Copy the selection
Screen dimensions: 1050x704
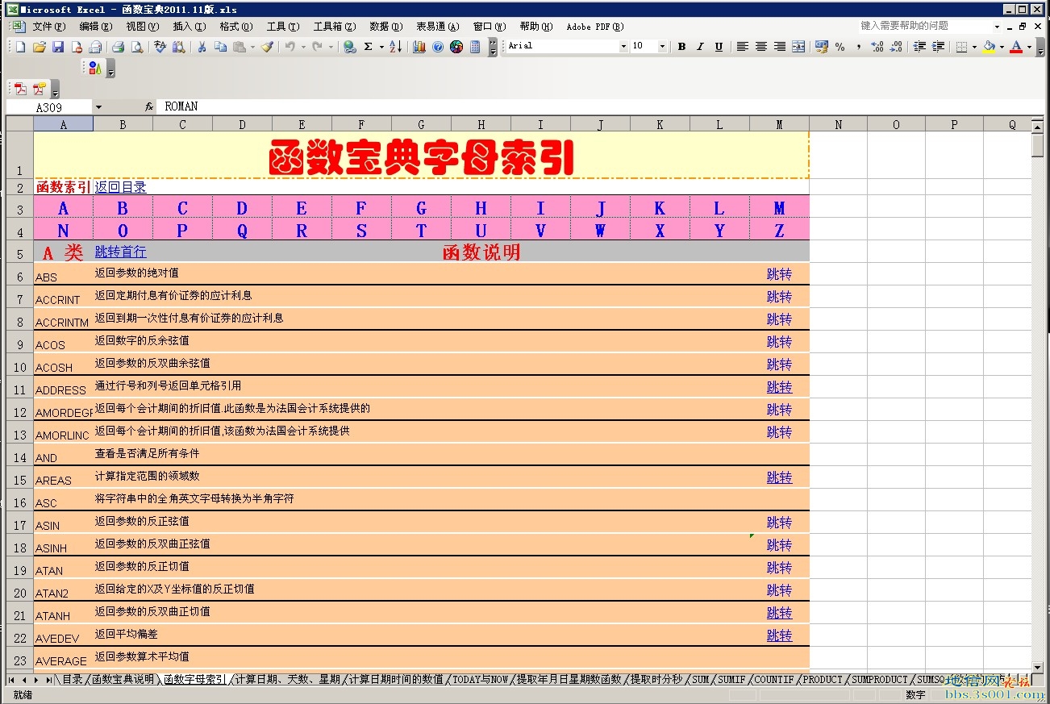point(221,47)
